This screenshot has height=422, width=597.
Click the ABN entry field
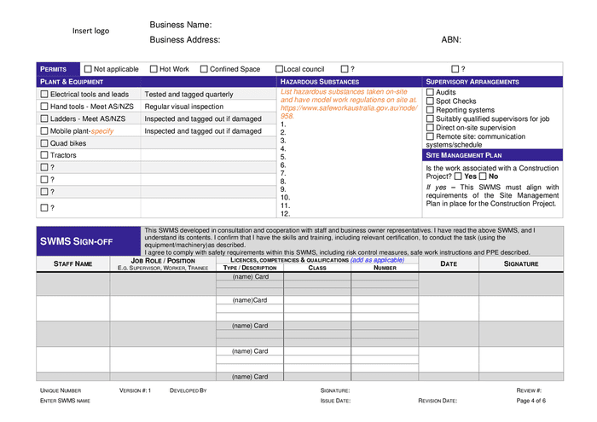512,40
